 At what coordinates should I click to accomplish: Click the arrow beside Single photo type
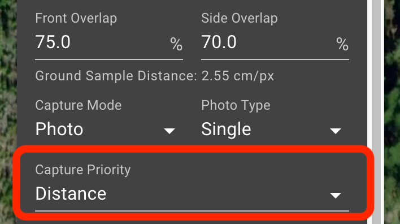[x=335, y=131]
